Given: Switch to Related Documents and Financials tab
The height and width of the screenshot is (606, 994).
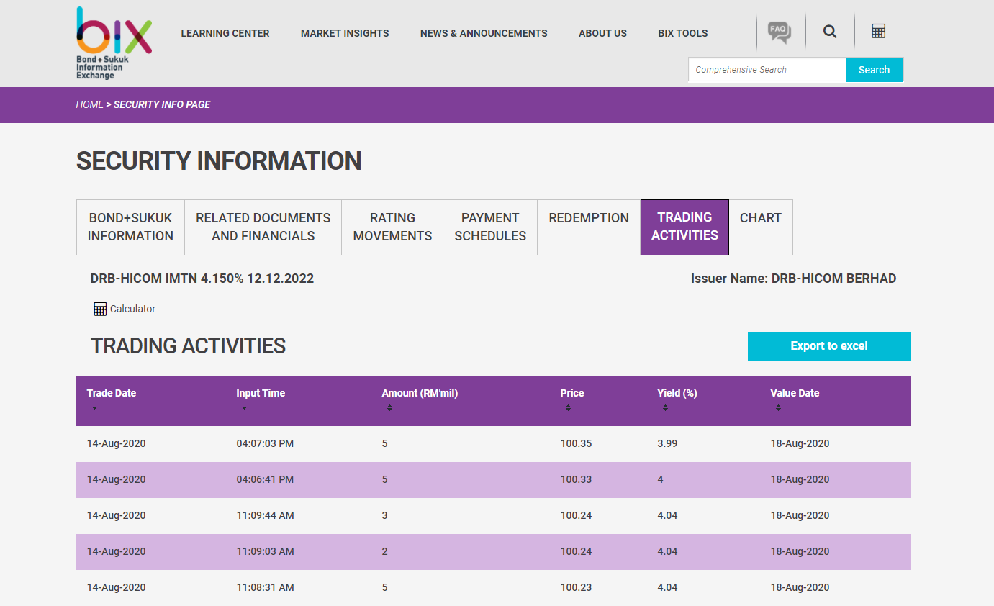Looking at the screenshot, I should click(263, 227).
